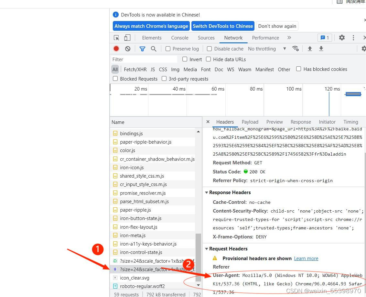This screenshot has height=297, width=366.
Task: Open the Learn more link
Action: pyautogui.click(x=306, y=258)
